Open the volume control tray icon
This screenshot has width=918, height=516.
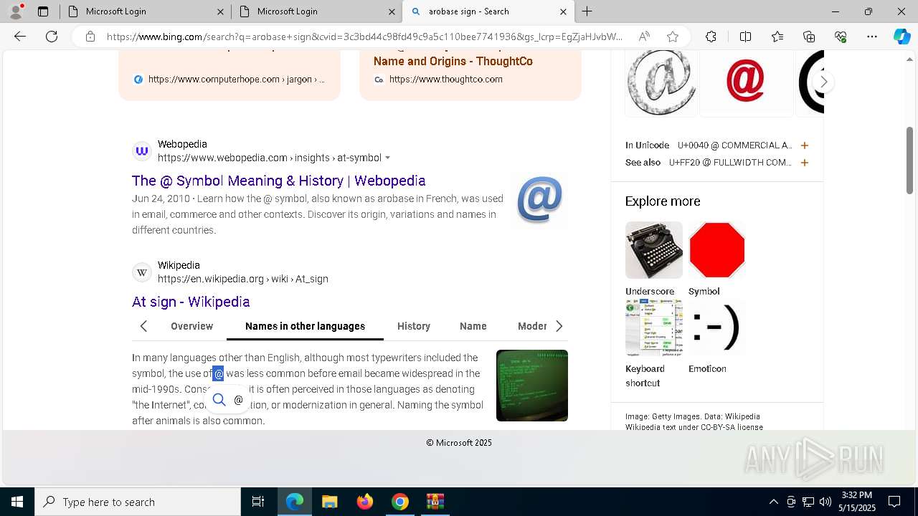point(825,502)
